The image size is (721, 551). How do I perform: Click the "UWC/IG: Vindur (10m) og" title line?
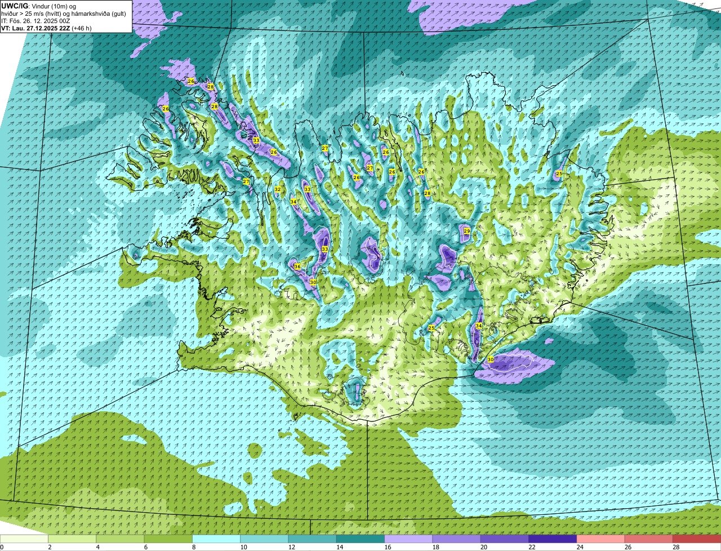39,6
